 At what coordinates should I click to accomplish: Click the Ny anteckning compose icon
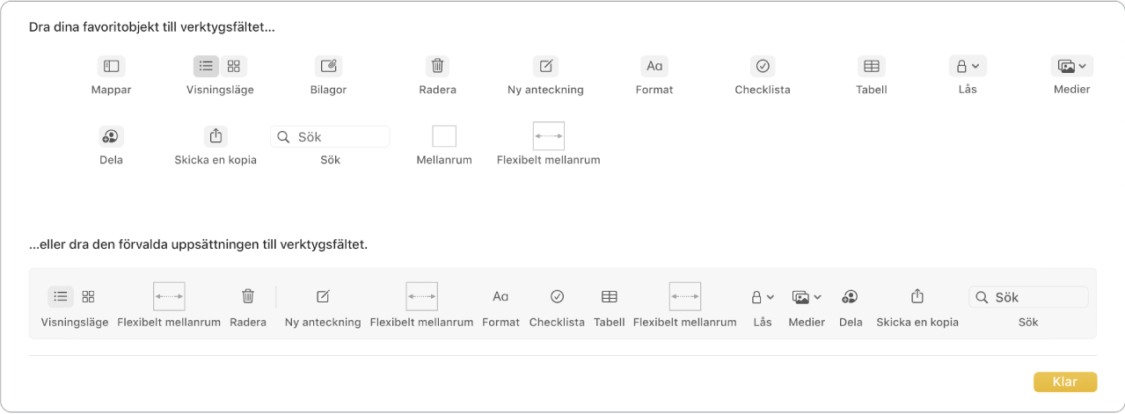pyautogui.click(x=545, y=66)
